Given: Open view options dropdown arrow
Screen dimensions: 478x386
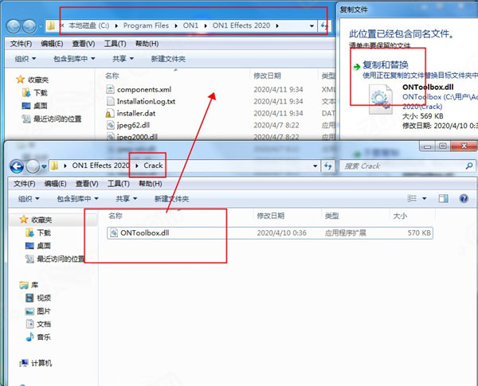Looking at the screenshot, I should [x=424, y=199].
